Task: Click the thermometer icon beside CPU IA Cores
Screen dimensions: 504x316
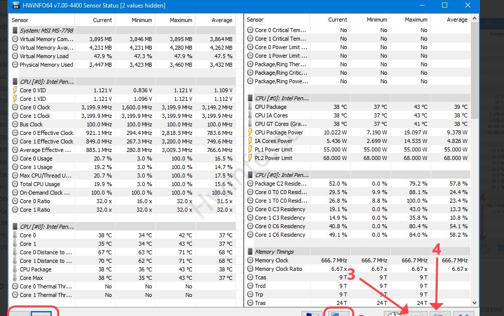Action: [x=250, y=115]
